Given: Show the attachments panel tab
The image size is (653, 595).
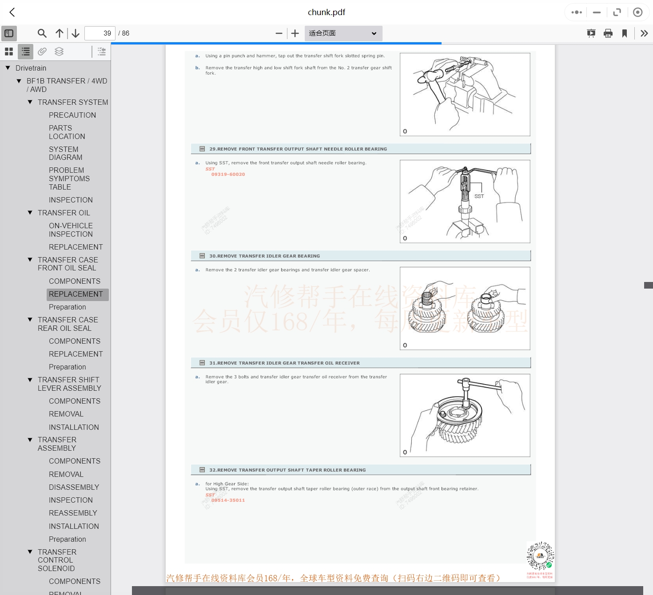Looking at the screenshot, I should pyautogui.click(x=42, y=52).
